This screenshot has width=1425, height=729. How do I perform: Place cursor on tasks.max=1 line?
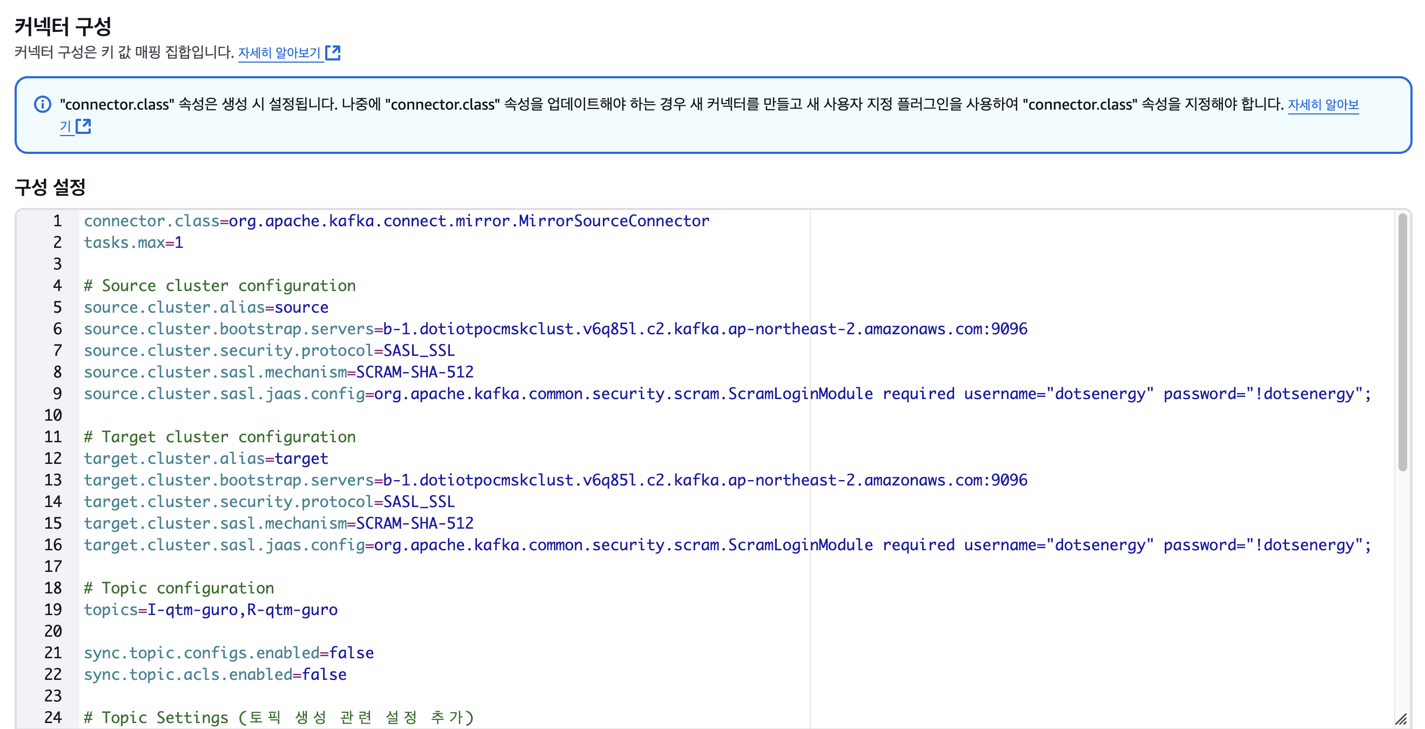pyautogui.click(x=133, y=242)
